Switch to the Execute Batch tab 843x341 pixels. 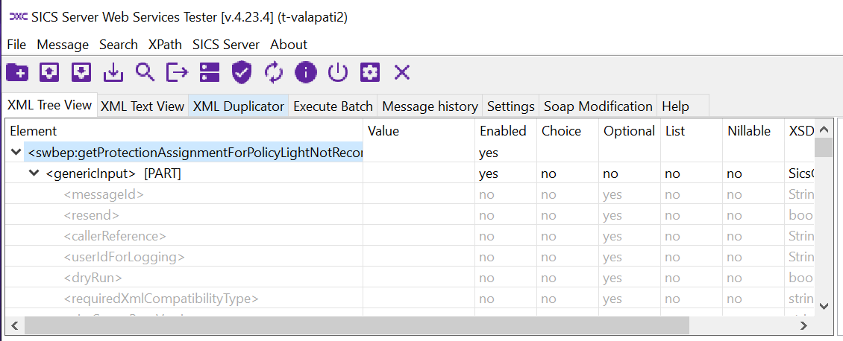click(x=333, y=106)
